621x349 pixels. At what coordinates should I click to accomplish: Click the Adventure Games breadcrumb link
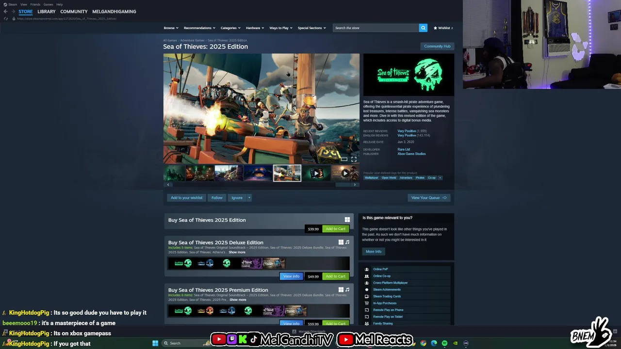click(192, 40)
